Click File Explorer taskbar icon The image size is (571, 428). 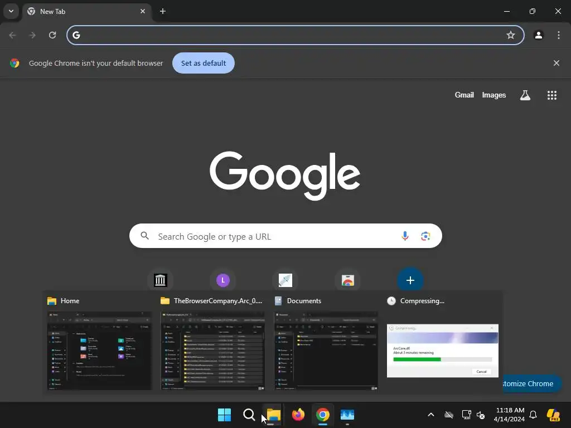pyautogui.click(x=273, y=415)
